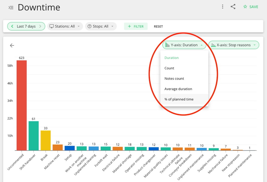Click the 'Planned maintenance' axis label
This screenshot has height=182, width=267.
(x=240, y=166)
